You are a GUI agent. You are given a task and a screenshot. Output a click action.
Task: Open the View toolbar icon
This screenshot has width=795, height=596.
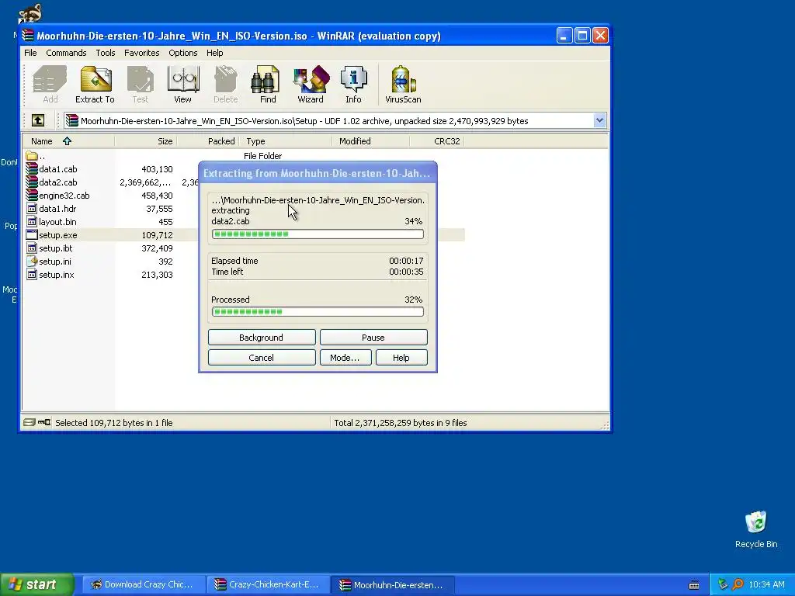183,85
